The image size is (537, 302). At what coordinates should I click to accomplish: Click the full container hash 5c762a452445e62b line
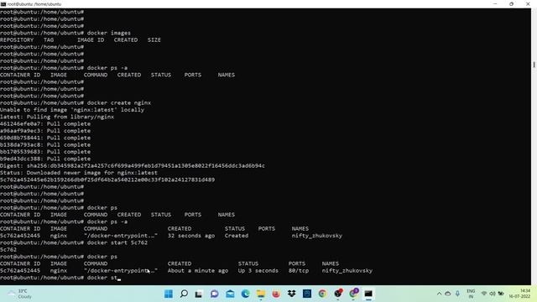point(107,180)
